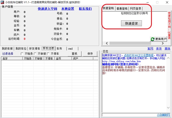
Task: Open the 360卫士设置教程 link in log
Action: (139, 55)
